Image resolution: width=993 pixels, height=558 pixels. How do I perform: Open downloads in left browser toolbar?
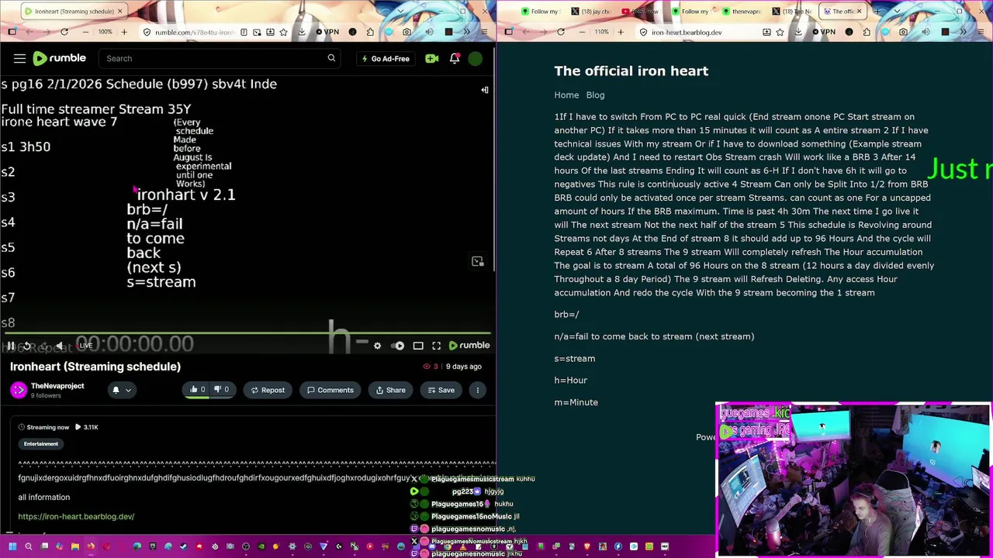(302, 32)
